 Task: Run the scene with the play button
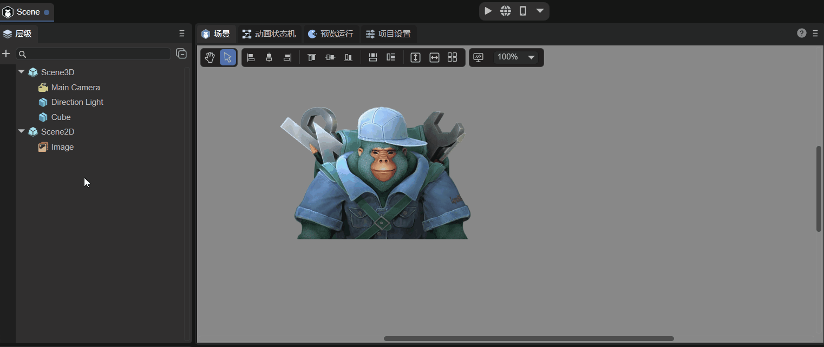[x=488, y=11]
